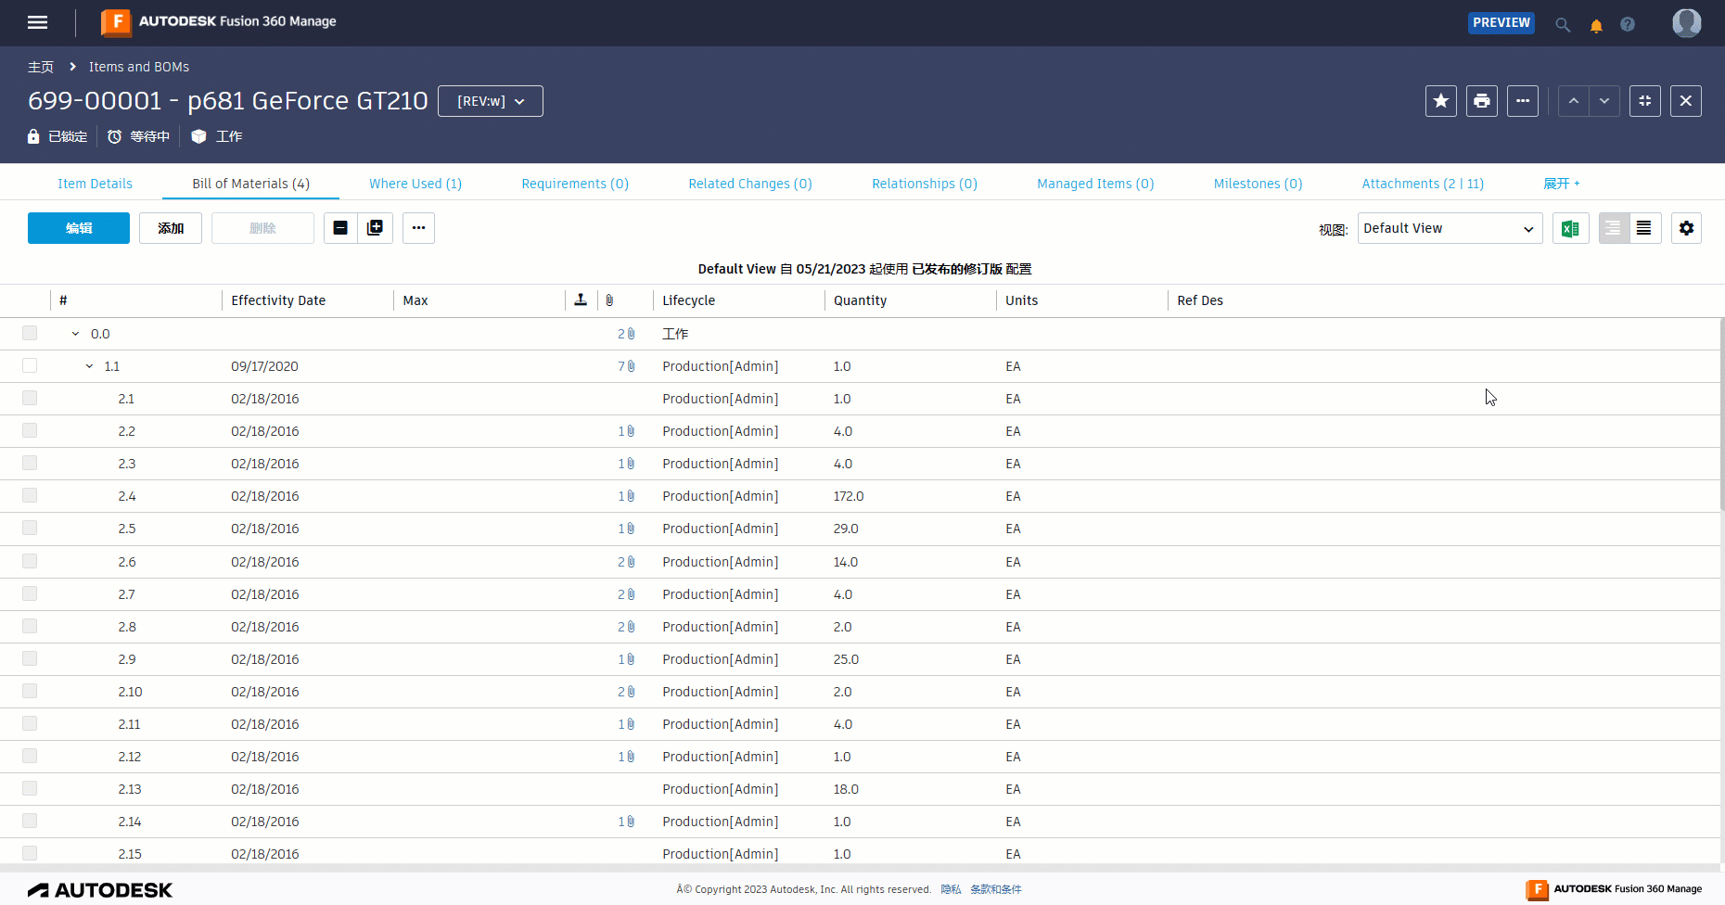Open the view configuration gear icon
This screenshot has width=1725, height=905.
[x=1686, y=228]
